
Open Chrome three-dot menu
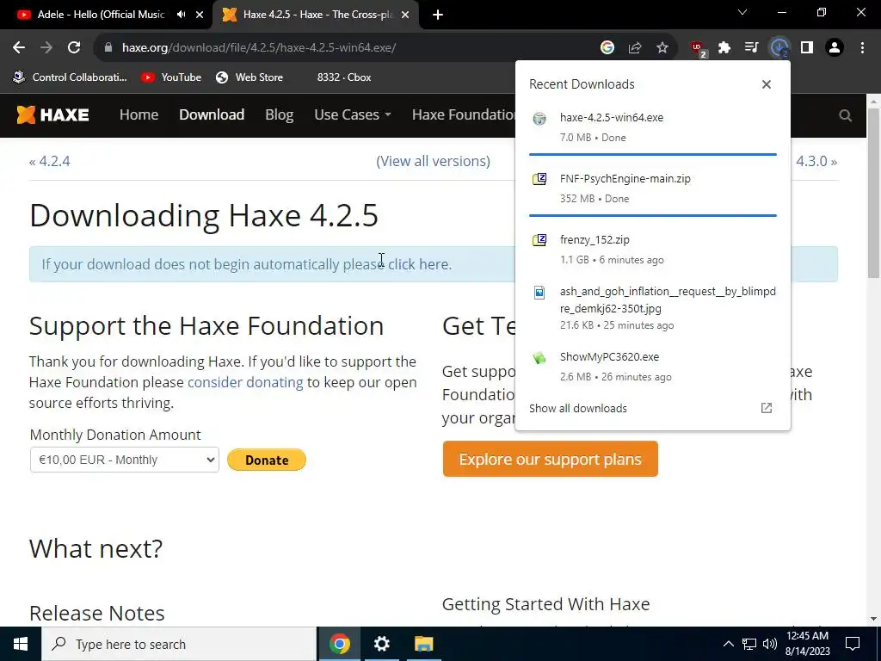pos(862,48)
